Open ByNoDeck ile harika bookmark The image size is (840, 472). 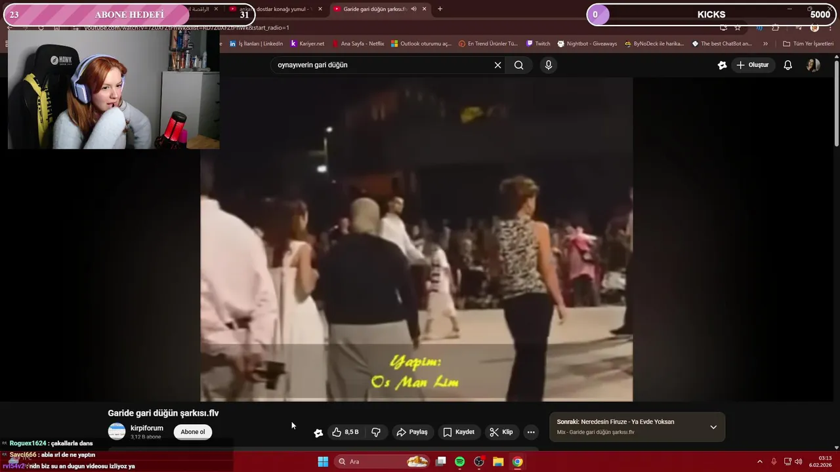point(654,44)
